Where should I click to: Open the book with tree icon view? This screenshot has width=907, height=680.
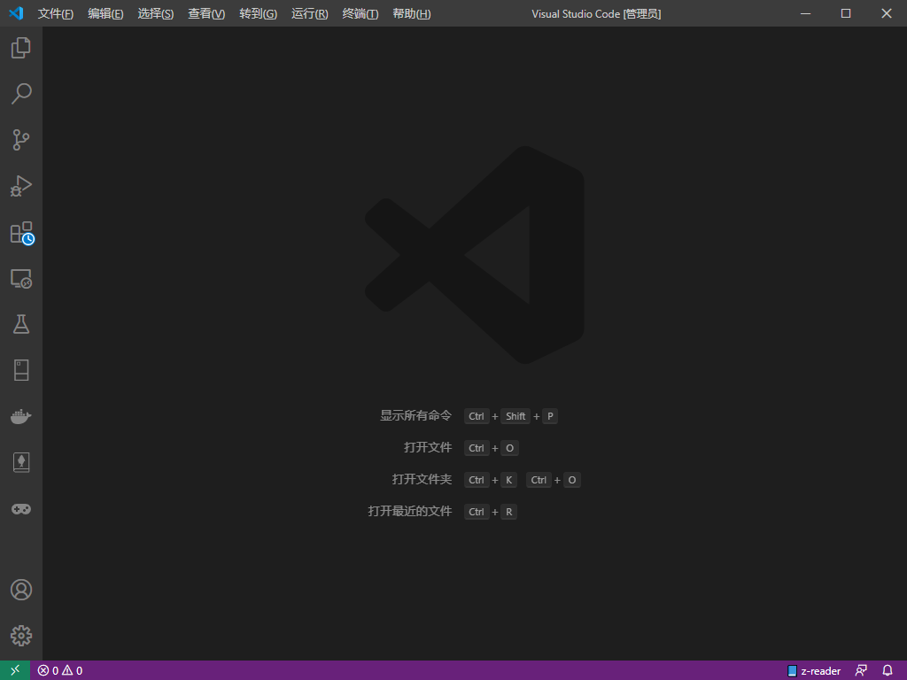pos(21,462)
